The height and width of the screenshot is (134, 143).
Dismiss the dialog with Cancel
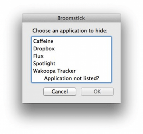click(60, 91)
